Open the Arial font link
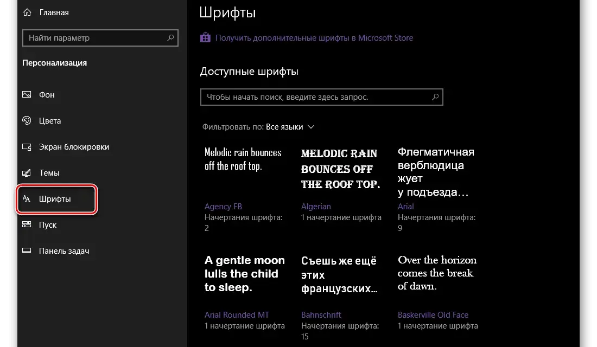The height and width of the screenshot is (347, 597). point(405,206)
